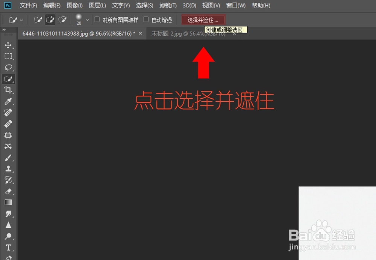Open the 图像(I) menu

[x=74, y=5]
